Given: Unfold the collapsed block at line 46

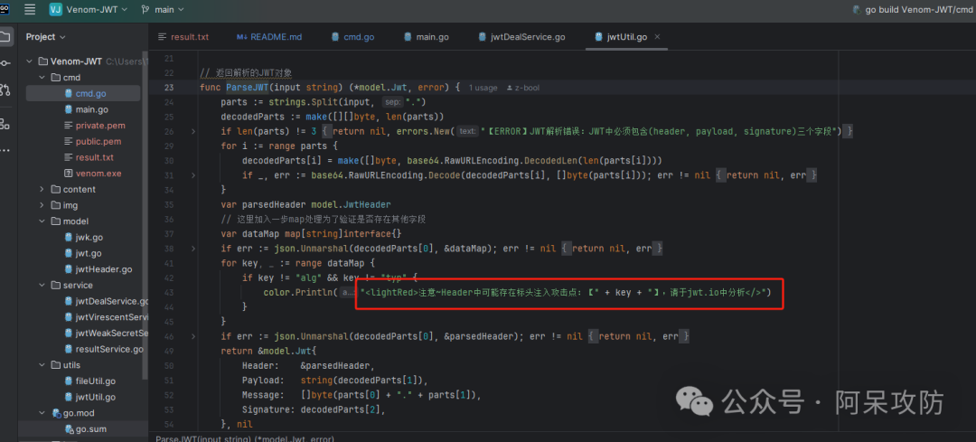Looking at the screenshot, I should pos(192,336).
